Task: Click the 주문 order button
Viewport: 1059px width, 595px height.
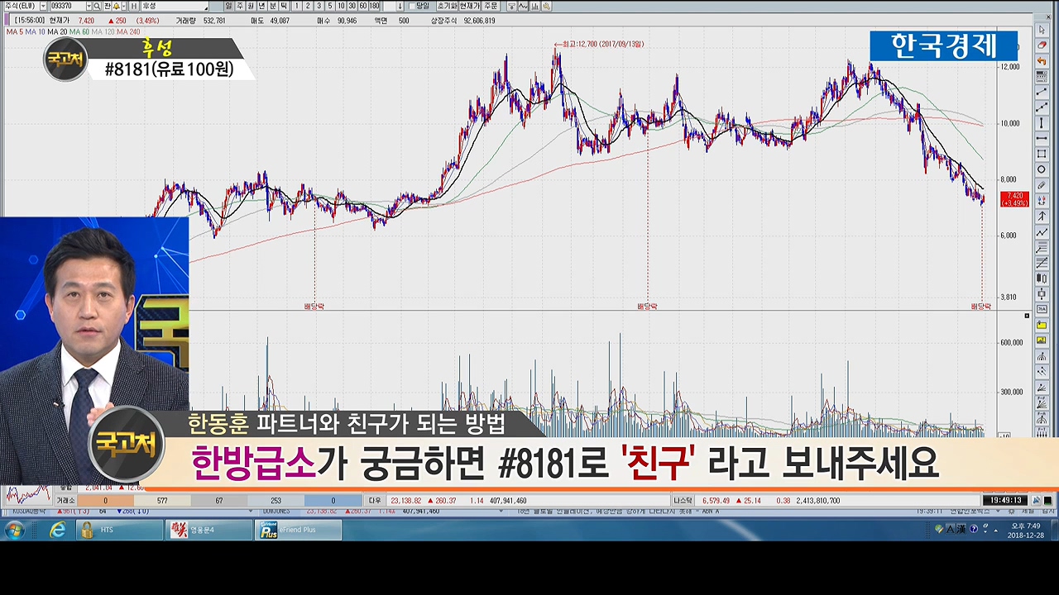Action: coord(491,7)
